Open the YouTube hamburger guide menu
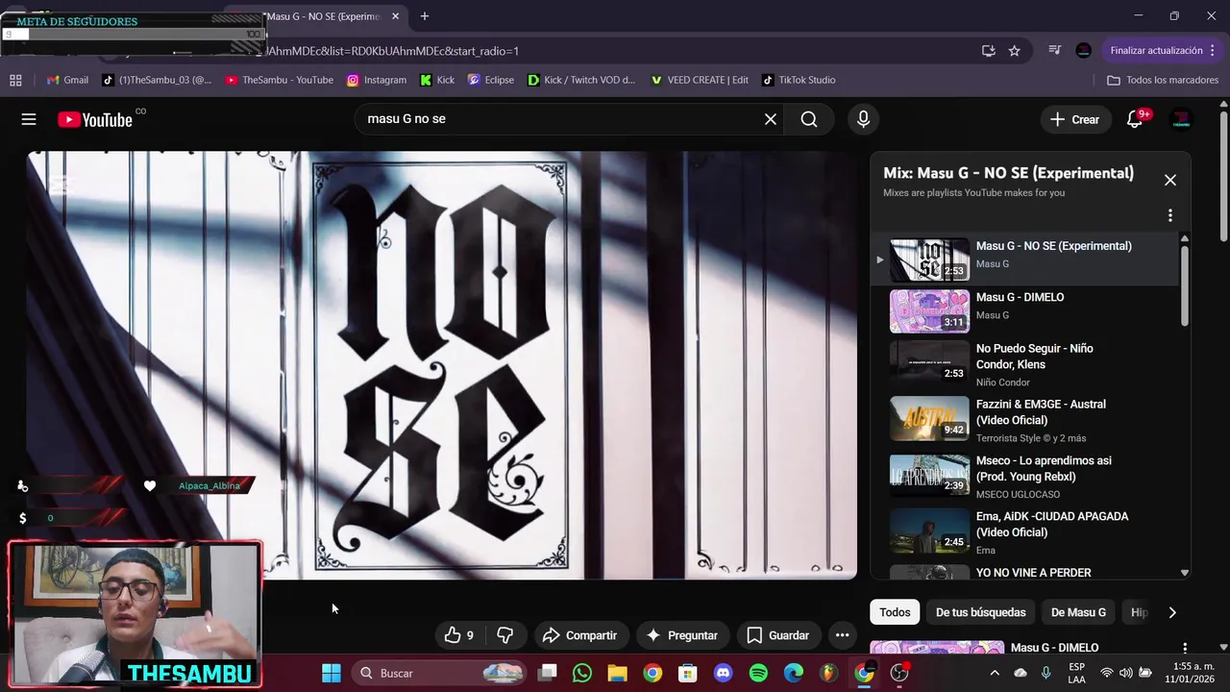 pos(29,119)
